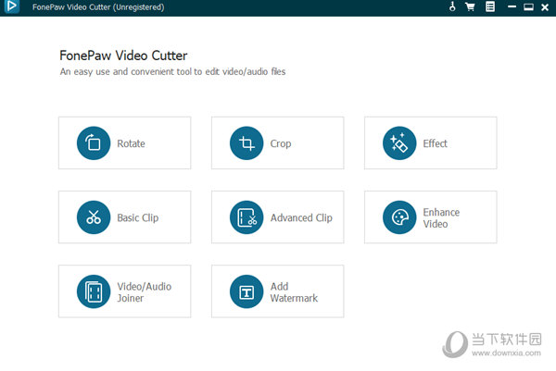Click the Advanced Clip icon
The height and width of the screenshot is (371, 556).
coord(246,217)
